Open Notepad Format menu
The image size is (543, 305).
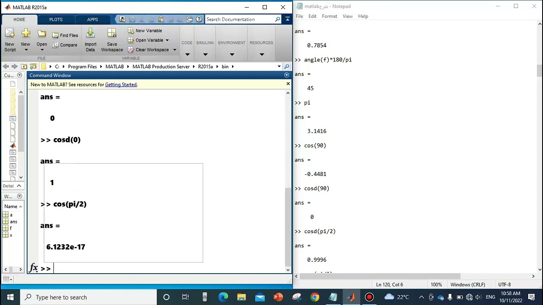point(330,16)
